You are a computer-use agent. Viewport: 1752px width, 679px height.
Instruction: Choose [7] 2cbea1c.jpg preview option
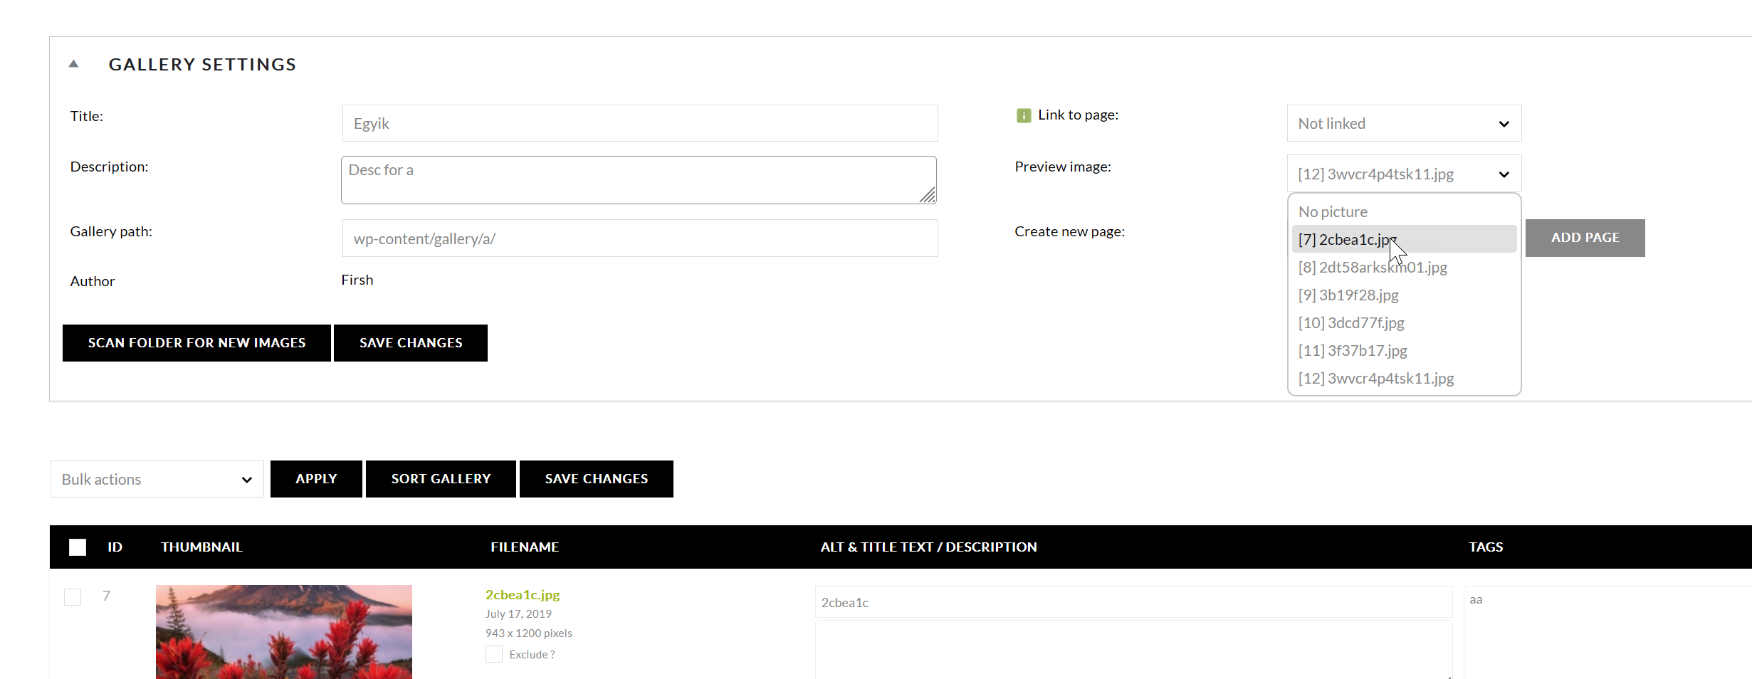point(1346,240)
